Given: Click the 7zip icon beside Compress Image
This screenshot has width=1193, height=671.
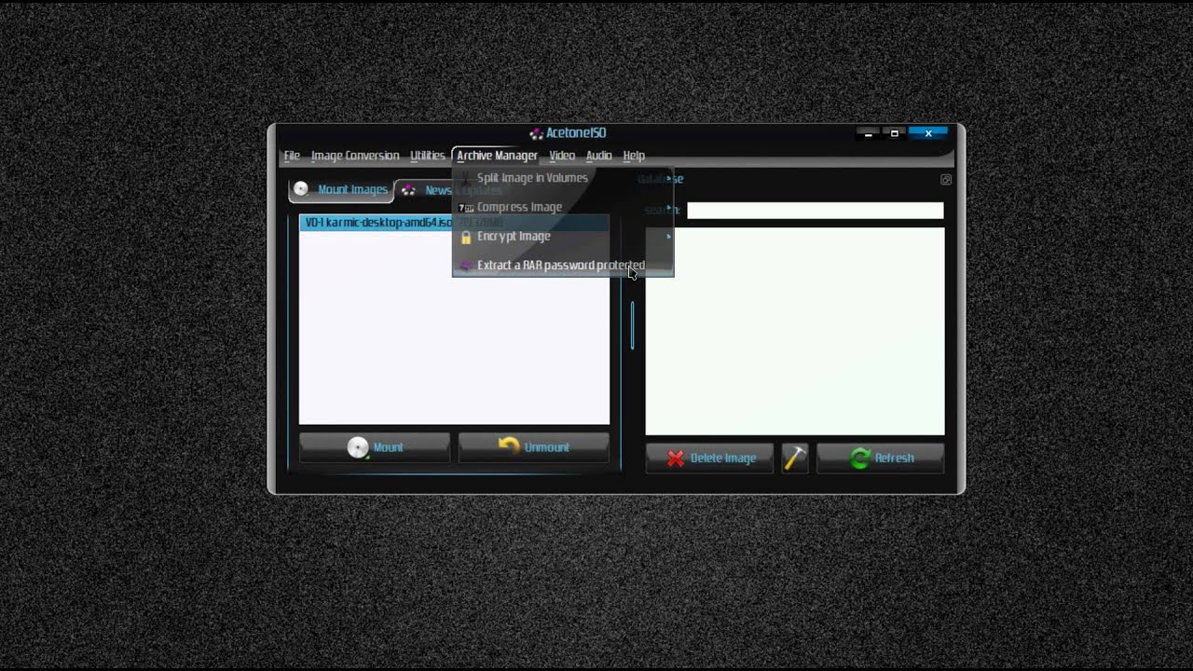Looking at the screenshot, I should point(466,208).
